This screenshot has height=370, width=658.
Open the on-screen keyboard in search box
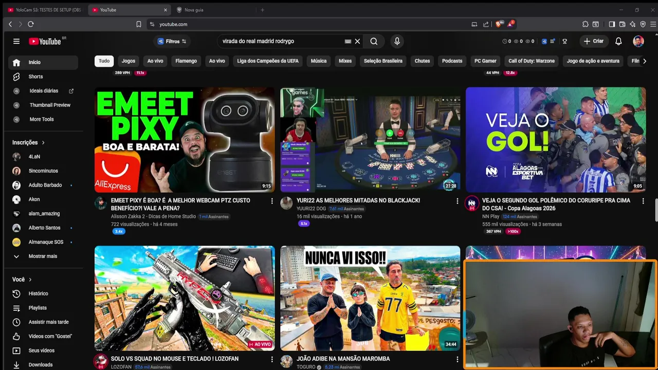pos(348,41)
